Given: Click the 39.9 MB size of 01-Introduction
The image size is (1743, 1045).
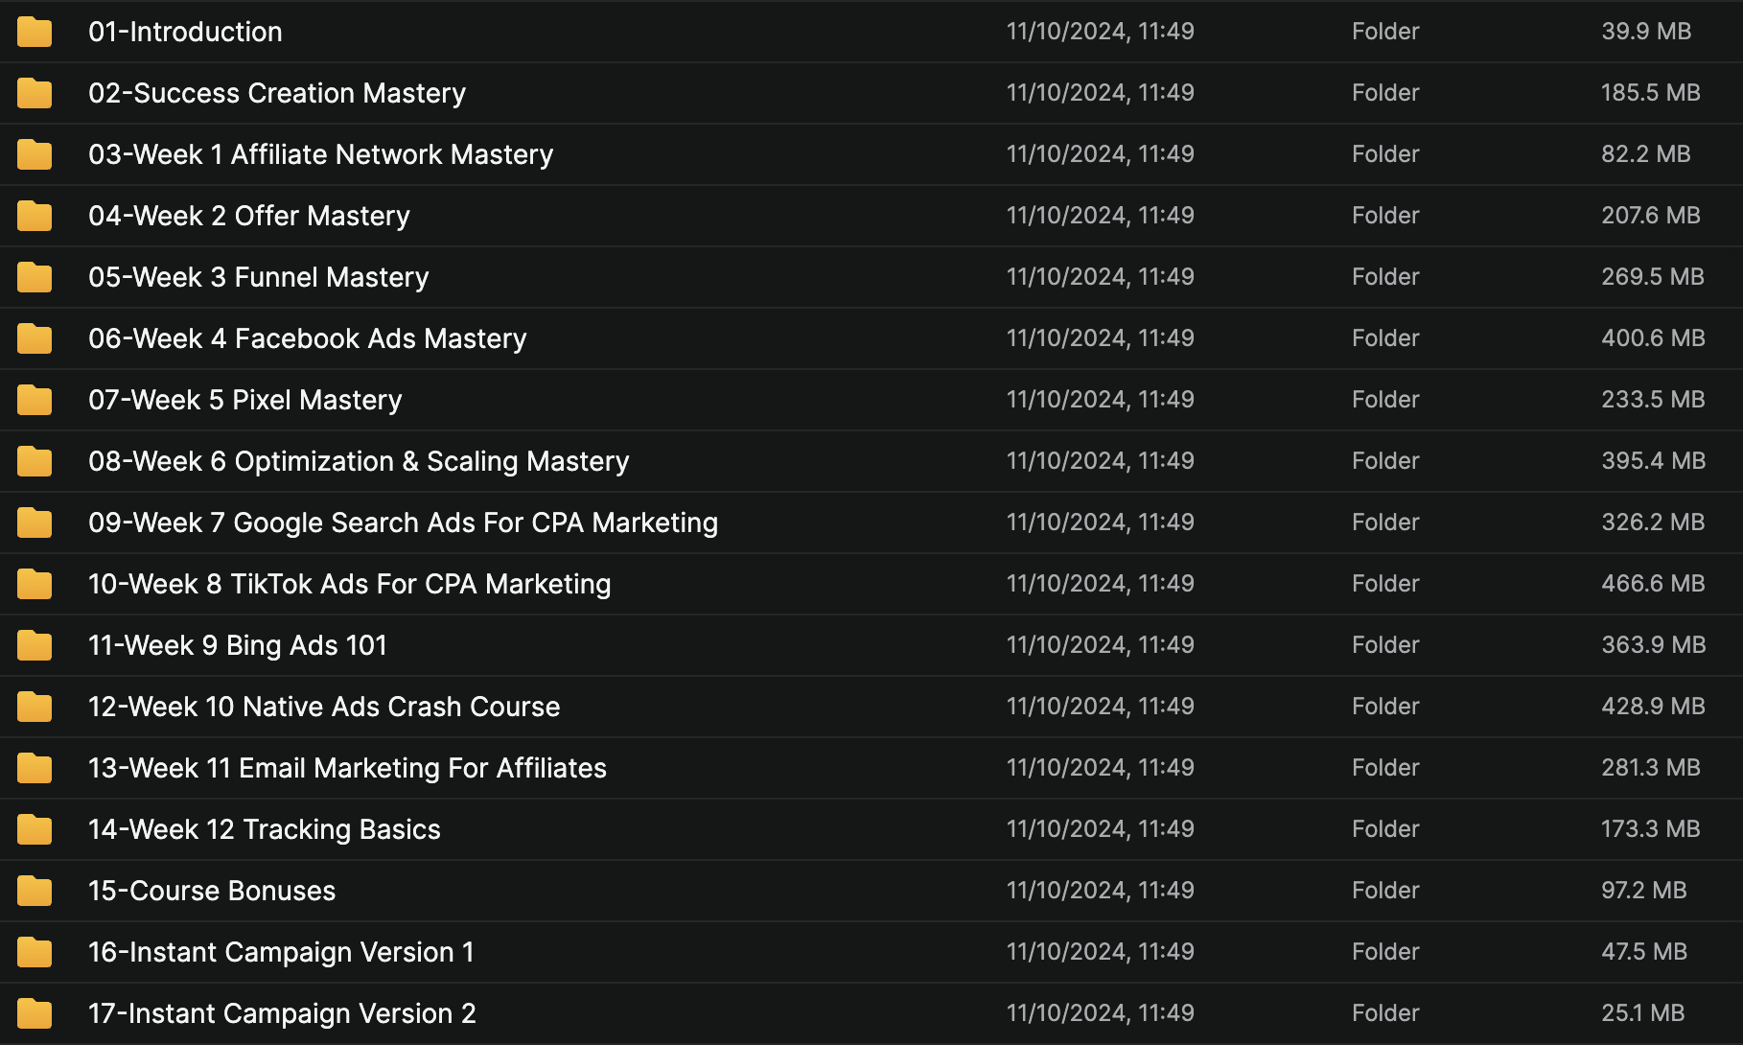Looking at the screenshot, I should click(1645, 32).
